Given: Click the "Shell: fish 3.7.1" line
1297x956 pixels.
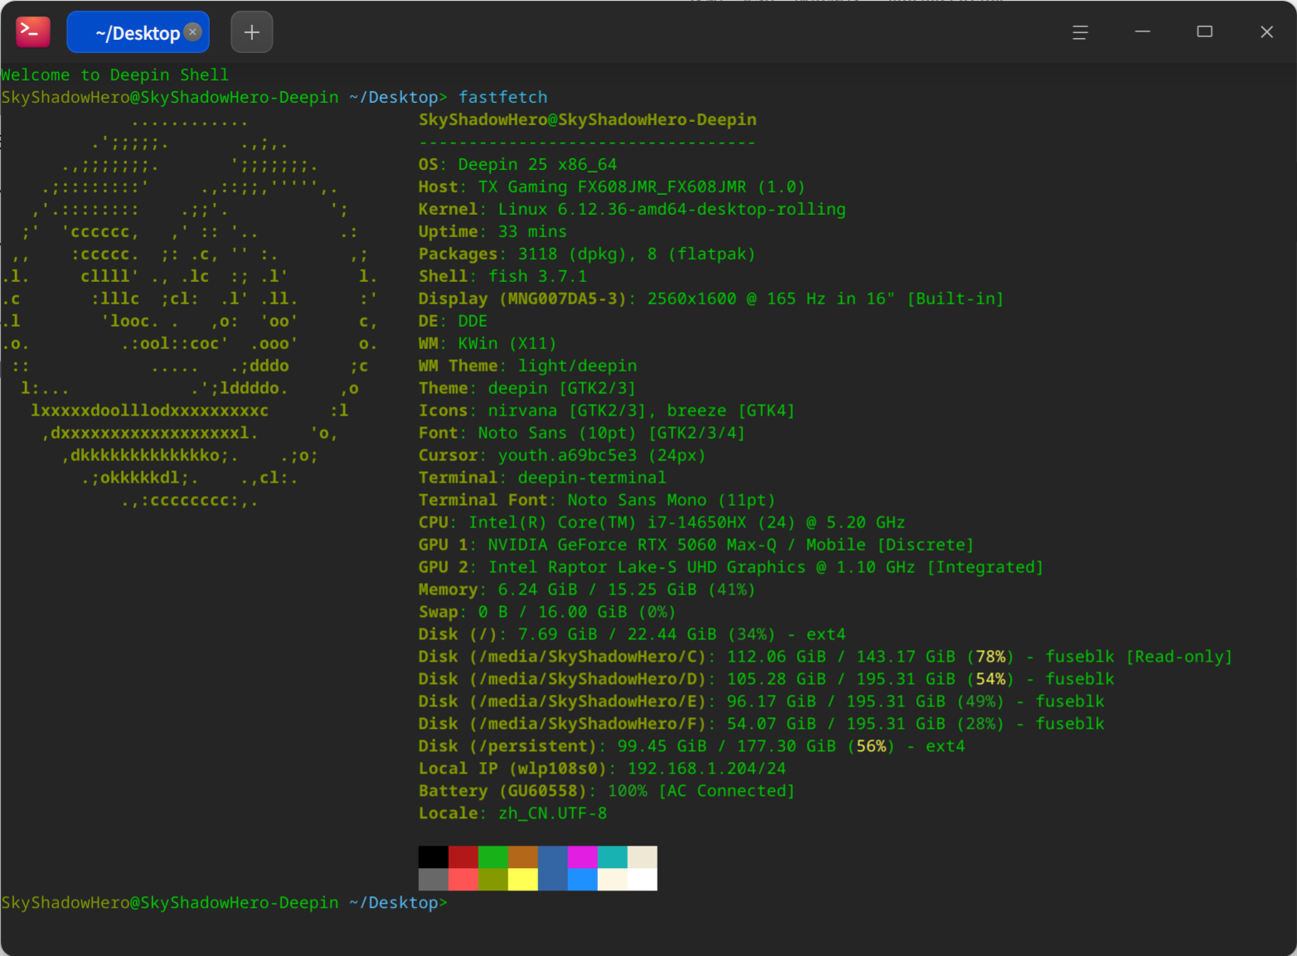Looking at the screenshot, I should pos(503,276).
